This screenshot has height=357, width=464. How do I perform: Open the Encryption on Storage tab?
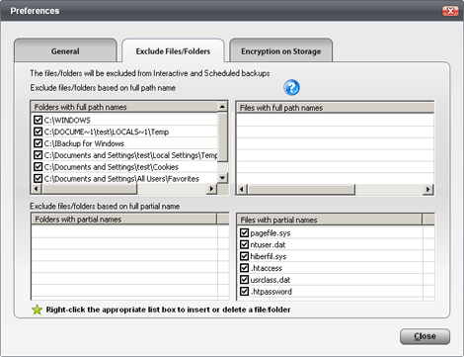(280, 51)
